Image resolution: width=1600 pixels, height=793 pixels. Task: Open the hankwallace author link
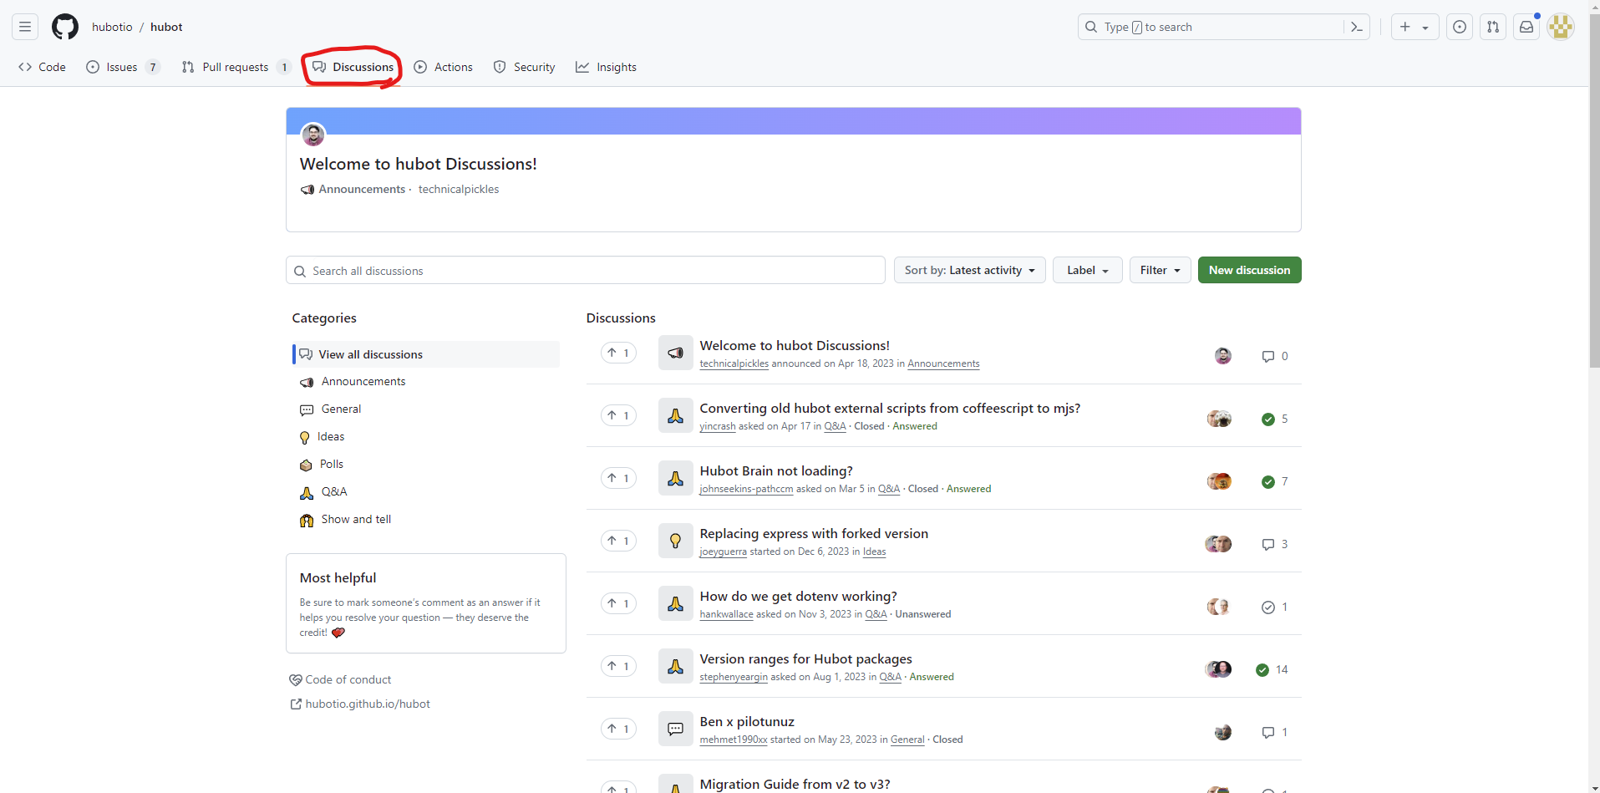[x=726, y=614]
